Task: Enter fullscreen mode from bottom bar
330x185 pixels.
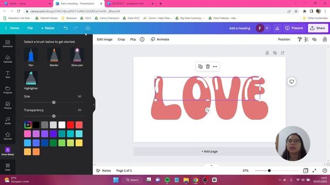Action: tap(314, 171)
